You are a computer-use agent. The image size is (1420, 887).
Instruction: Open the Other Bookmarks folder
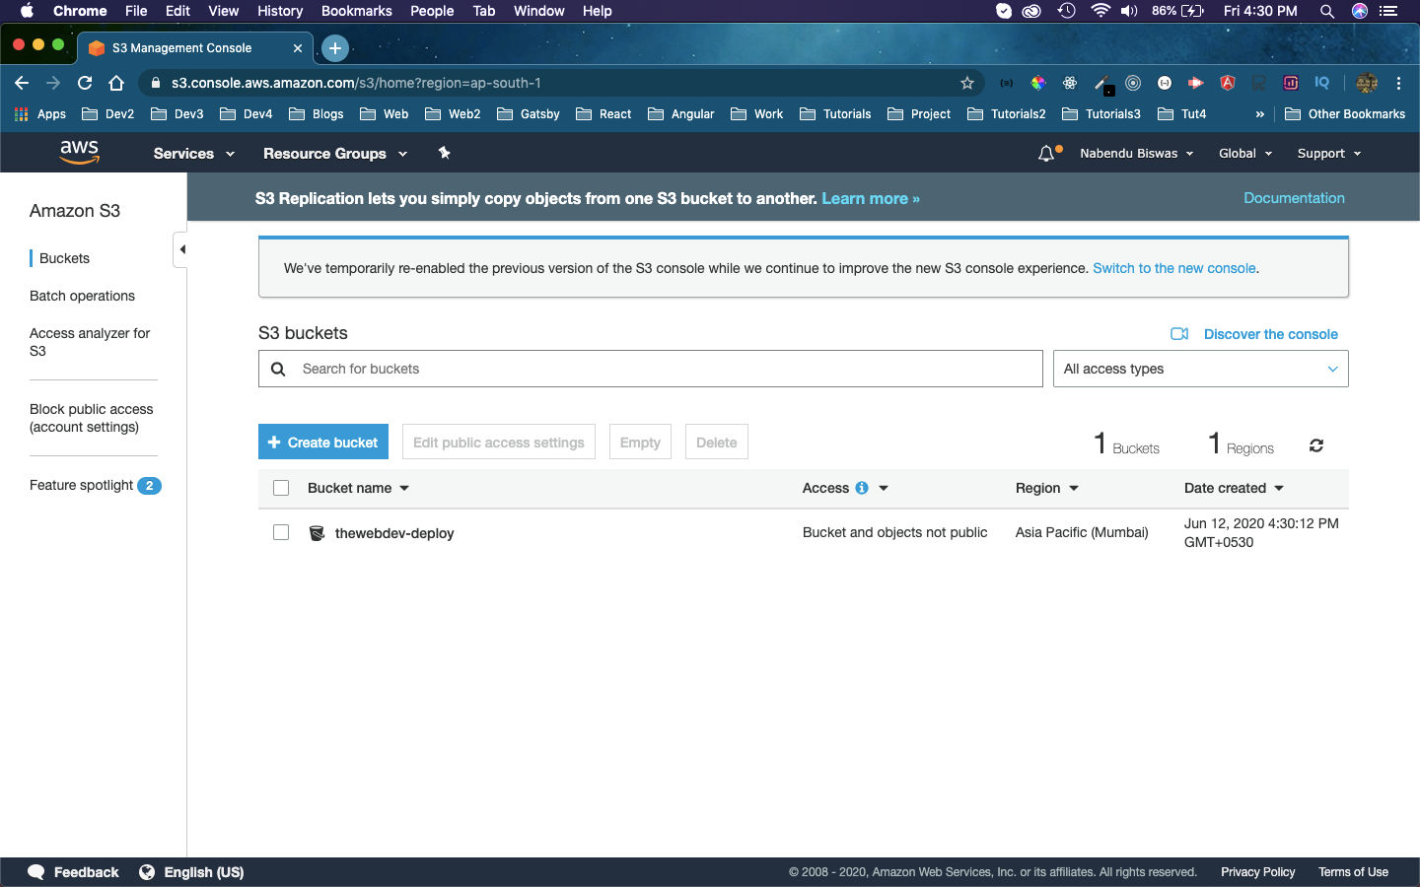pyautogui.click(x=1345, y=114)
